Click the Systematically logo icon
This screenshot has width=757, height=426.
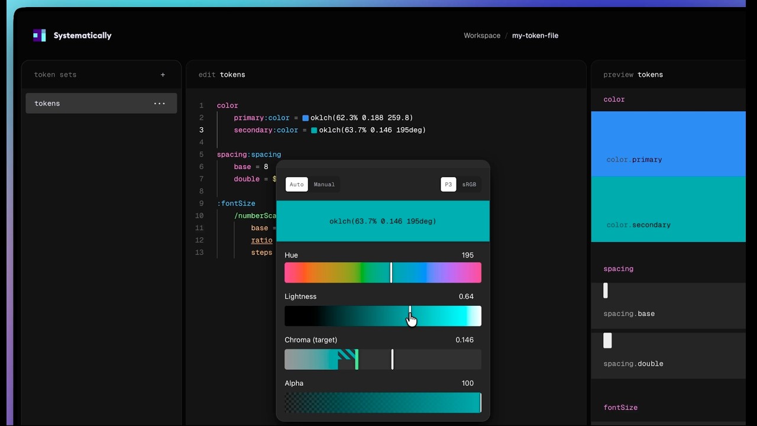[x=39, y=35]
